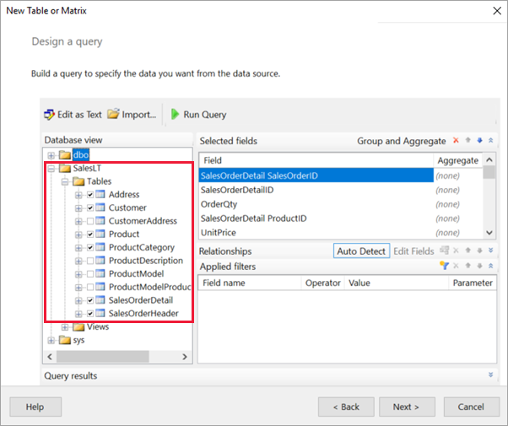Run the query with green play icon
Image resolution: width=508 pixels, height=426 pixels.
[x=175, y=114]
